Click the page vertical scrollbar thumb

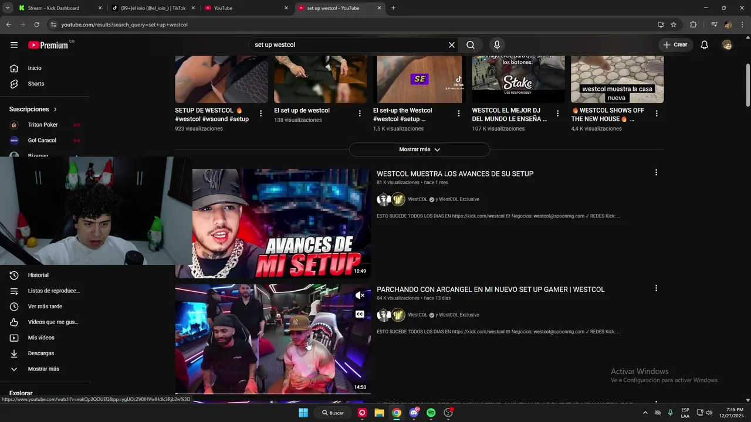point(748,85)
